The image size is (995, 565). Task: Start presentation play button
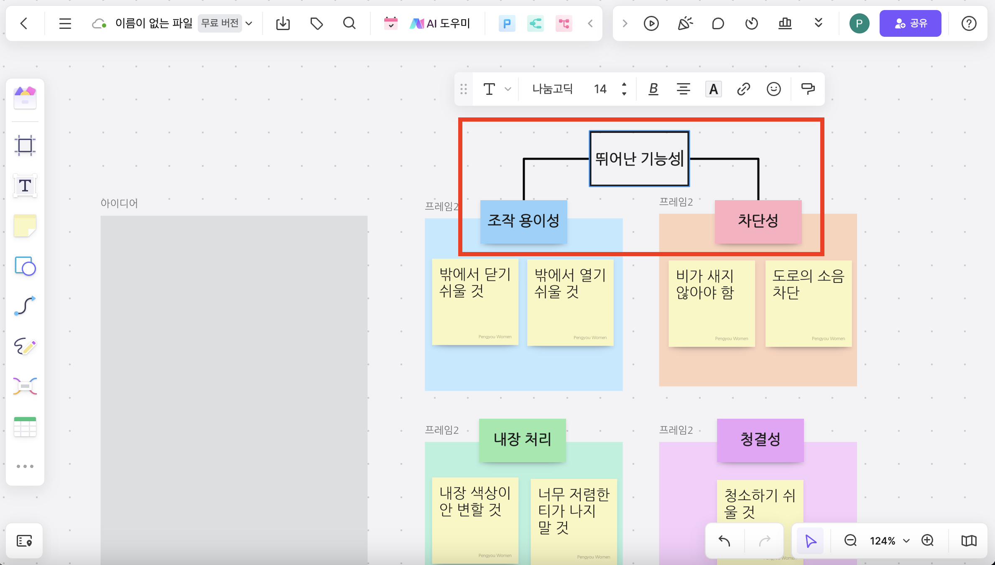[651, 23]
